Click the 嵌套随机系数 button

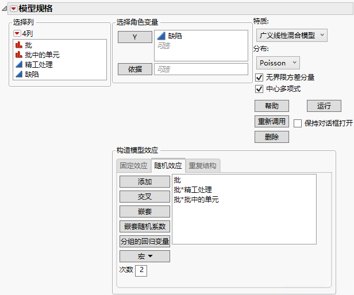pyautogui.click(x=144, y=226)
